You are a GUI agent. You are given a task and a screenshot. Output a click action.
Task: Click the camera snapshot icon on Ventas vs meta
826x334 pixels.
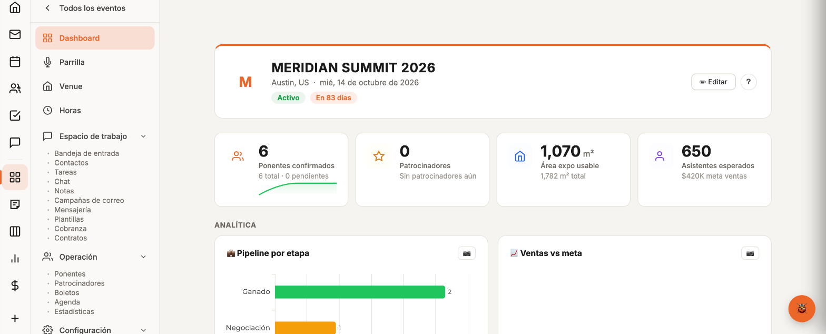(750, 253)
